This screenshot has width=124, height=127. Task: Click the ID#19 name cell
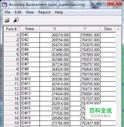click(30, 123)
